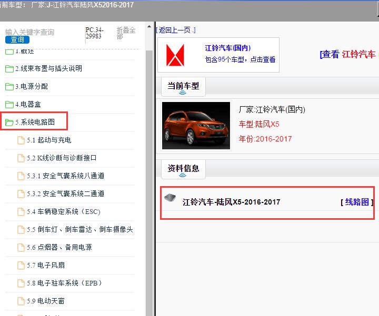Open 5.8 电子驻车系统（EPB）
The width and height of the screenshot is (379, 316).
(65, 283)
